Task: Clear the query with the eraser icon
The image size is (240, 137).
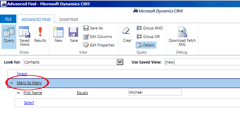Action: 127,35
